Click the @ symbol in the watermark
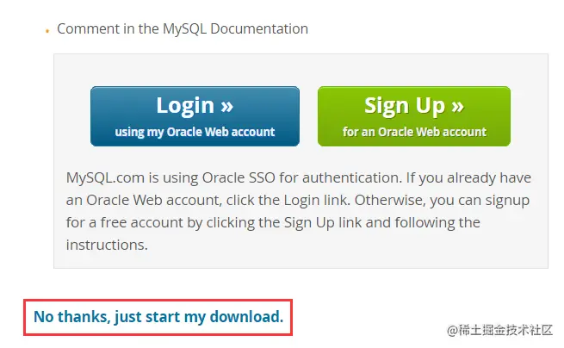The image size is (564, 348). [x=453, y=331]
